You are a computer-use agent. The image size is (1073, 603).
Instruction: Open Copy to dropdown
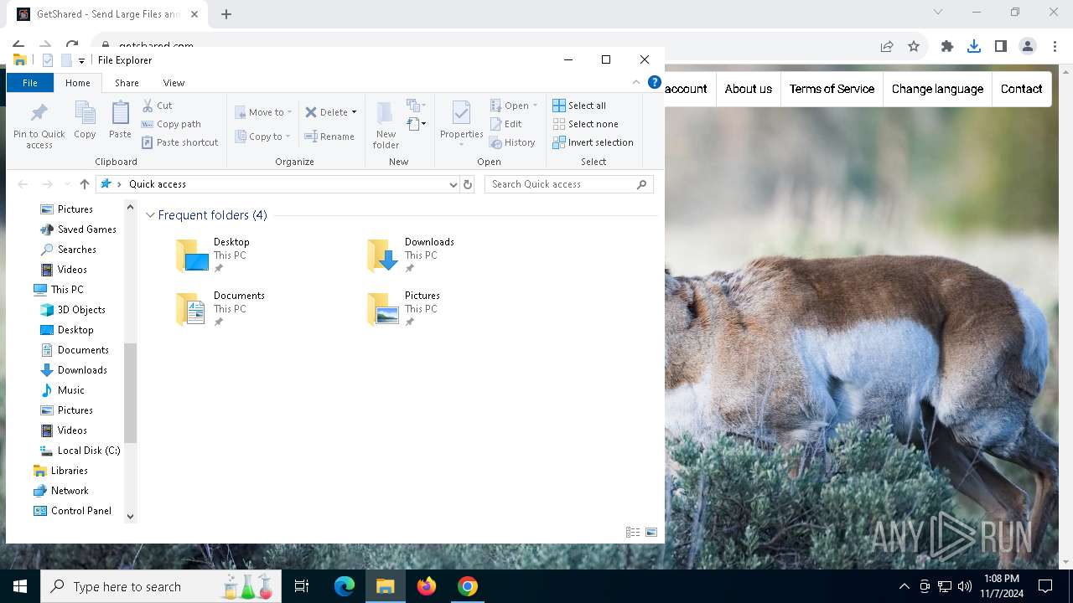[263, 137]
